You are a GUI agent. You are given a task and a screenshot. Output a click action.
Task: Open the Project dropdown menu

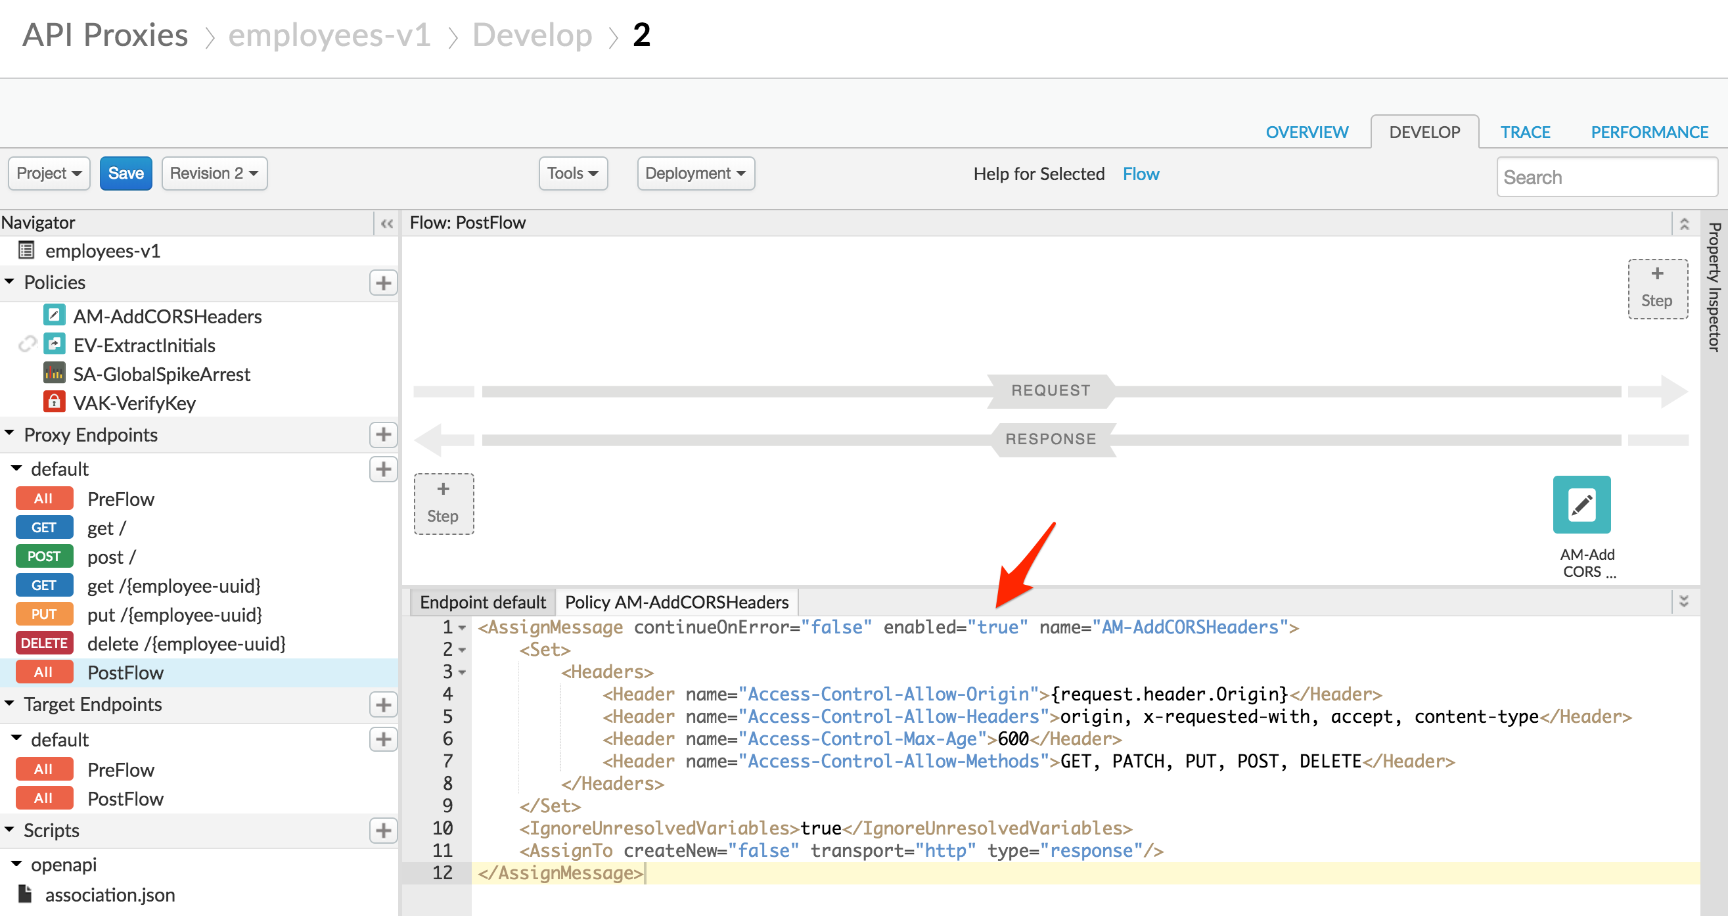click(49, 173)
